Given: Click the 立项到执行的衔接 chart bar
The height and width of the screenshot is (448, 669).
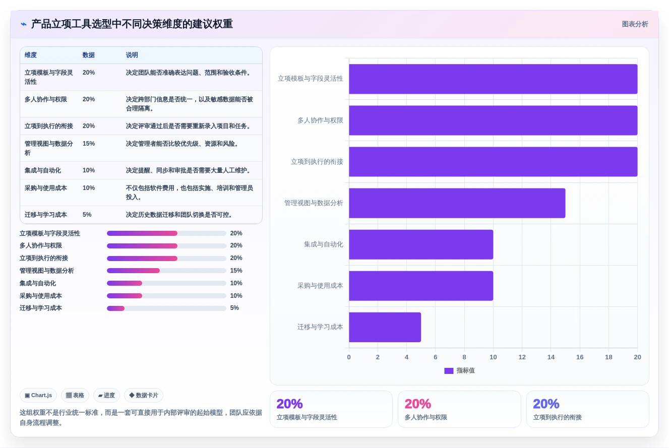Looking at the screenshot, I should coord(493,162).
